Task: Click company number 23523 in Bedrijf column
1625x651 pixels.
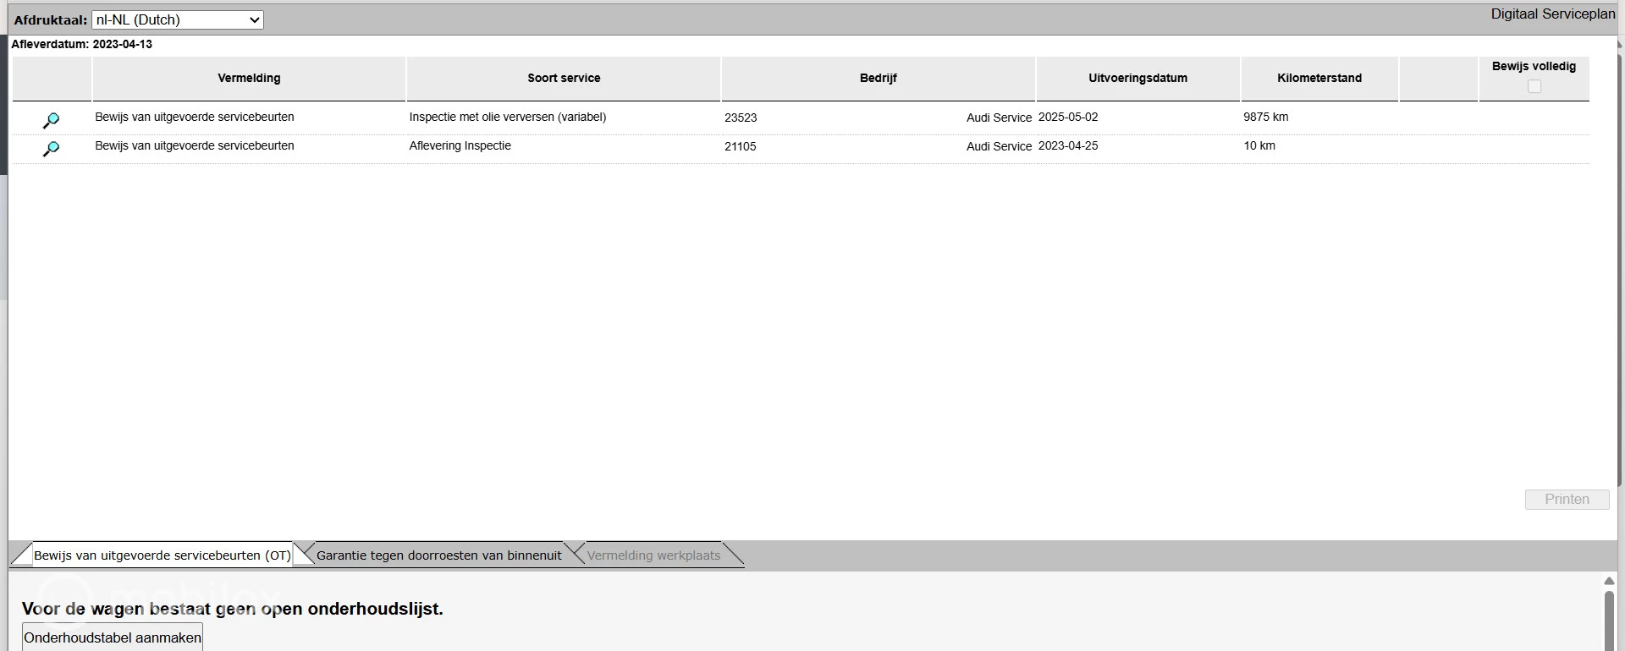Action: point(741,118)
